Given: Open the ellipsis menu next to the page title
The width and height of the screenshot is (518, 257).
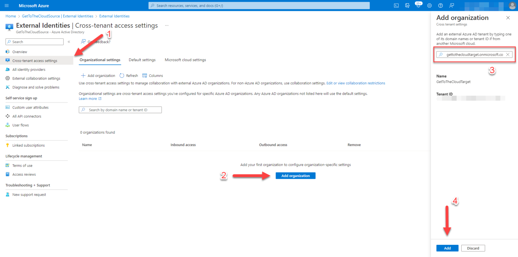Looking at the screenshot, I should (x=166, y=25).
